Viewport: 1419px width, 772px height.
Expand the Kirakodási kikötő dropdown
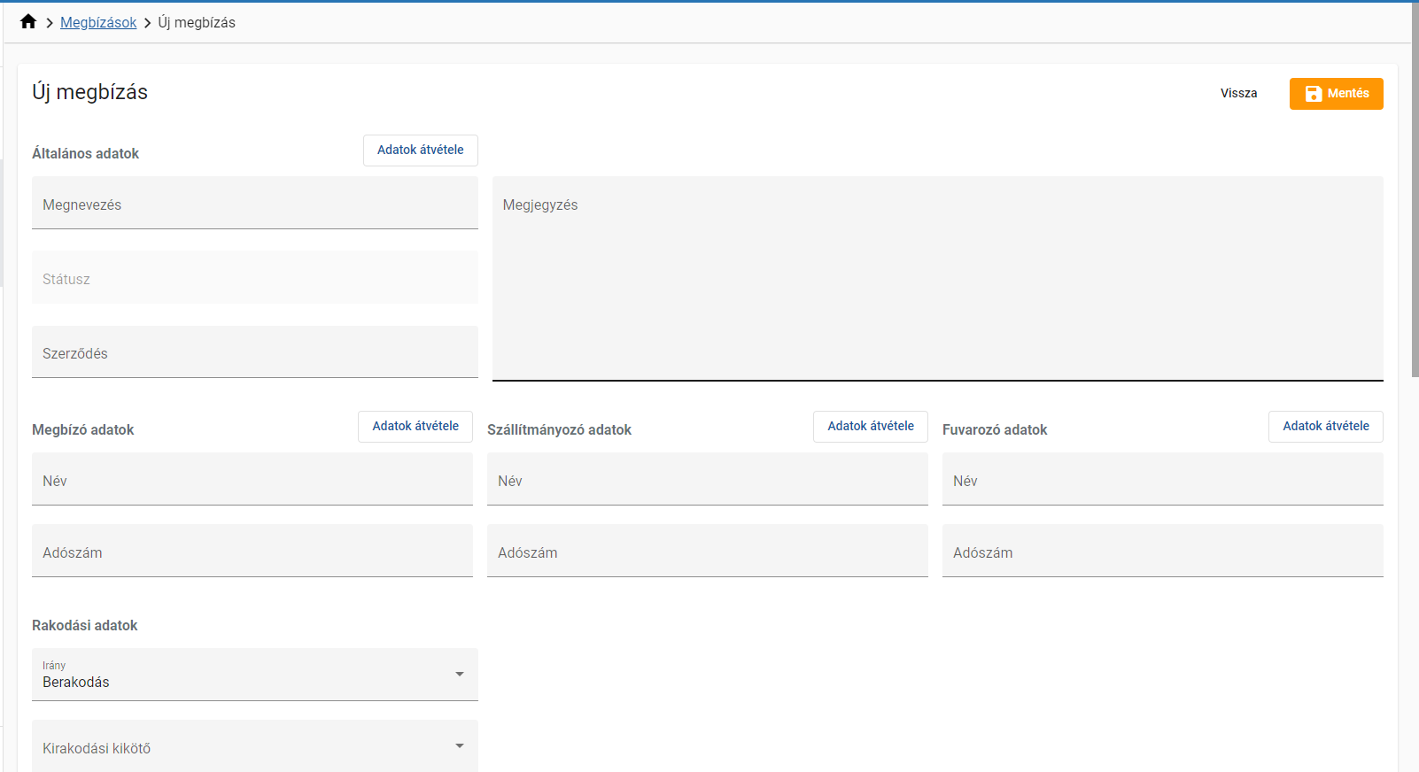point(254,746)
